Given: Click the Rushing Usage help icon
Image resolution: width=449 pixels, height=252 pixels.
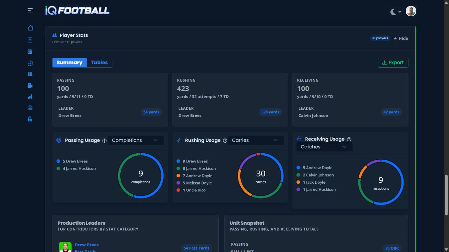Looking at the screenshot, I should pyautogui.click(x=225, y=141).
